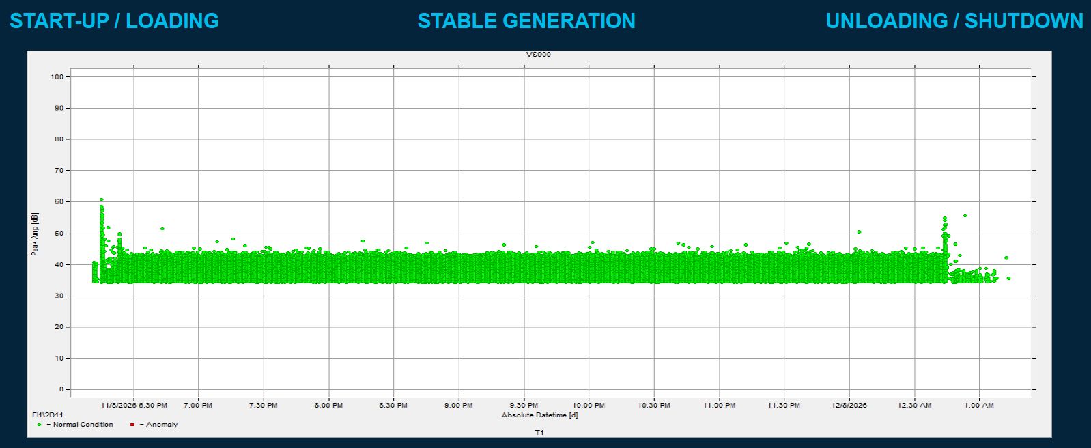1091x448 pixels.
Task: Click the 7:00 PM time label
Action: (198, 405)
